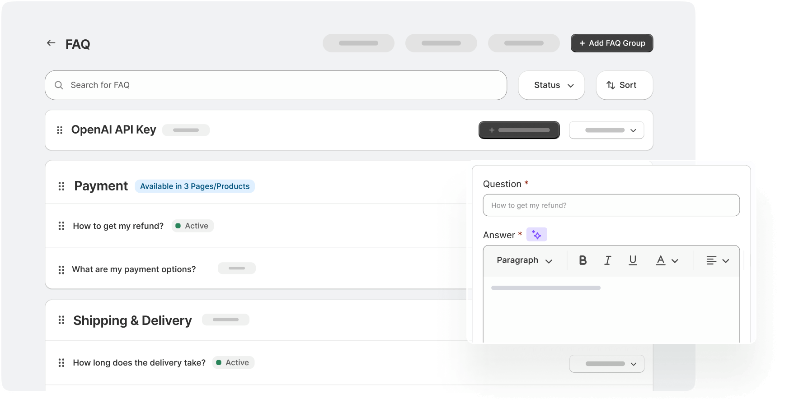794x417 pixels.
Task: Toggle bold formatting in the answer editor
Action: point(583,260)
